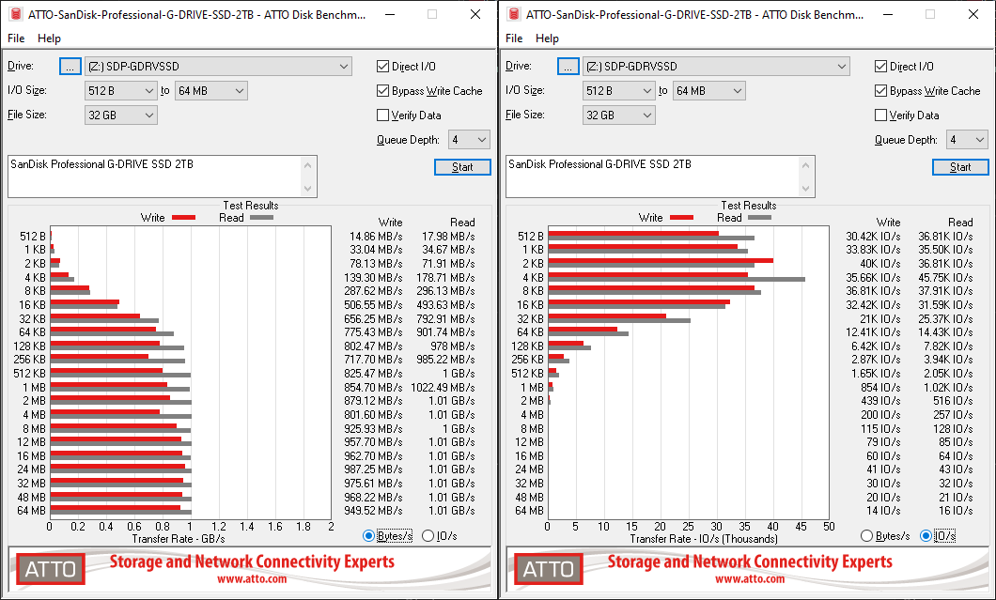996x600 pixels.
Task: Click the '1022.49 MB/s' read result
Action: click(x=443, y=387)
